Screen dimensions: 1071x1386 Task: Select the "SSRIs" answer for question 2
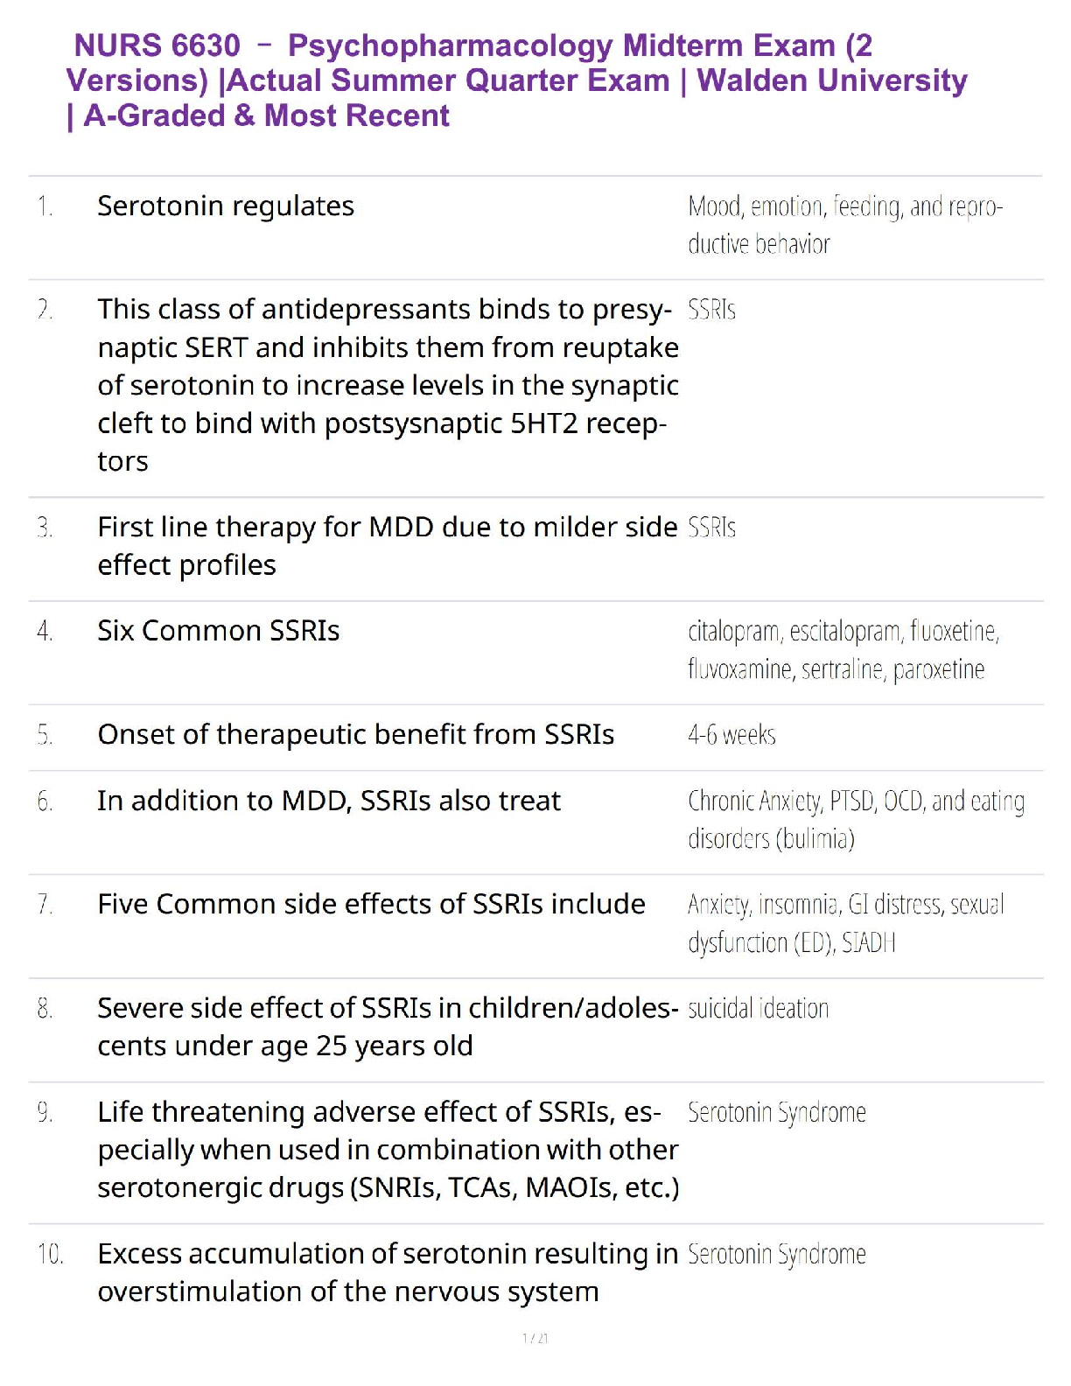click(711, 310)
